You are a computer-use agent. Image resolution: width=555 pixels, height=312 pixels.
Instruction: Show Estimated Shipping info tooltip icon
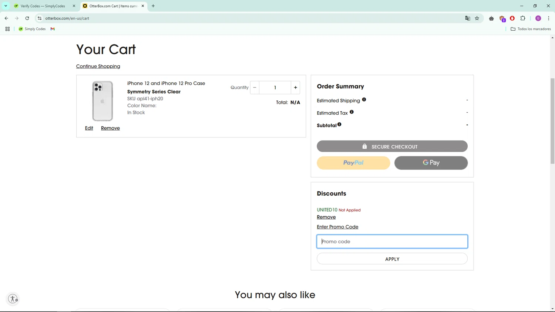364,99
